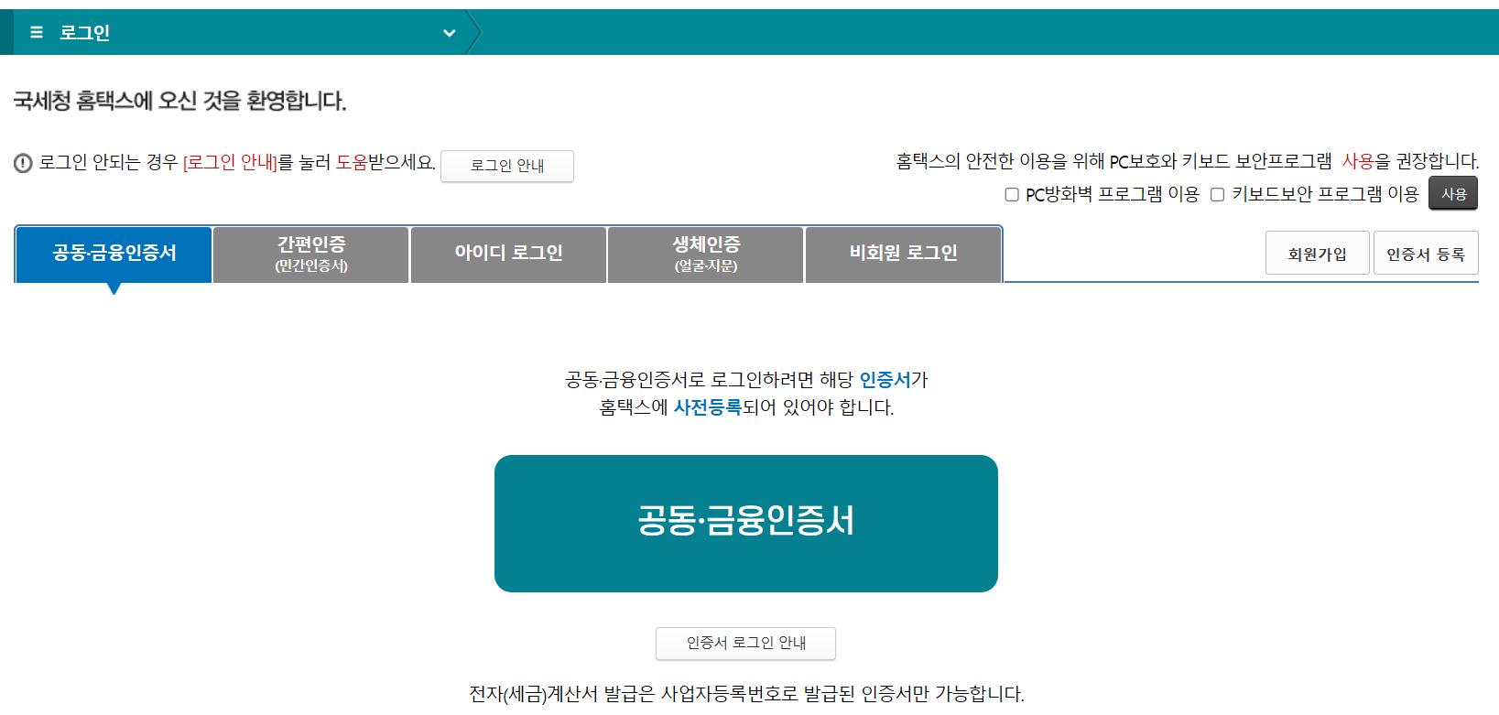The height and width of the screenshot is (715, 1499).
Task: Open the hamburger menu icon beside 로그인
Action: click(x=37, y=32)
